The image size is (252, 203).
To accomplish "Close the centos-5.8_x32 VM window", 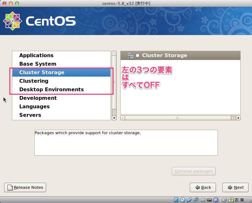I will point(4,3).
